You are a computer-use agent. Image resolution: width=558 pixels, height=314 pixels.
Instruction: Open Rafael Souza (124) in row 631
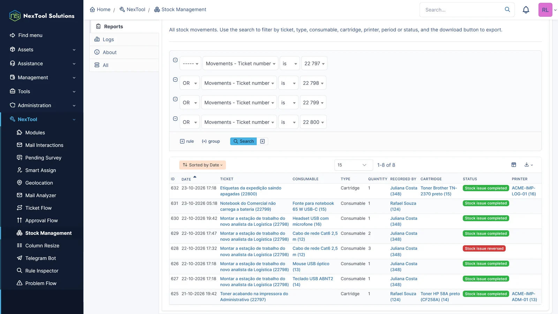click(x=403, y=206)
